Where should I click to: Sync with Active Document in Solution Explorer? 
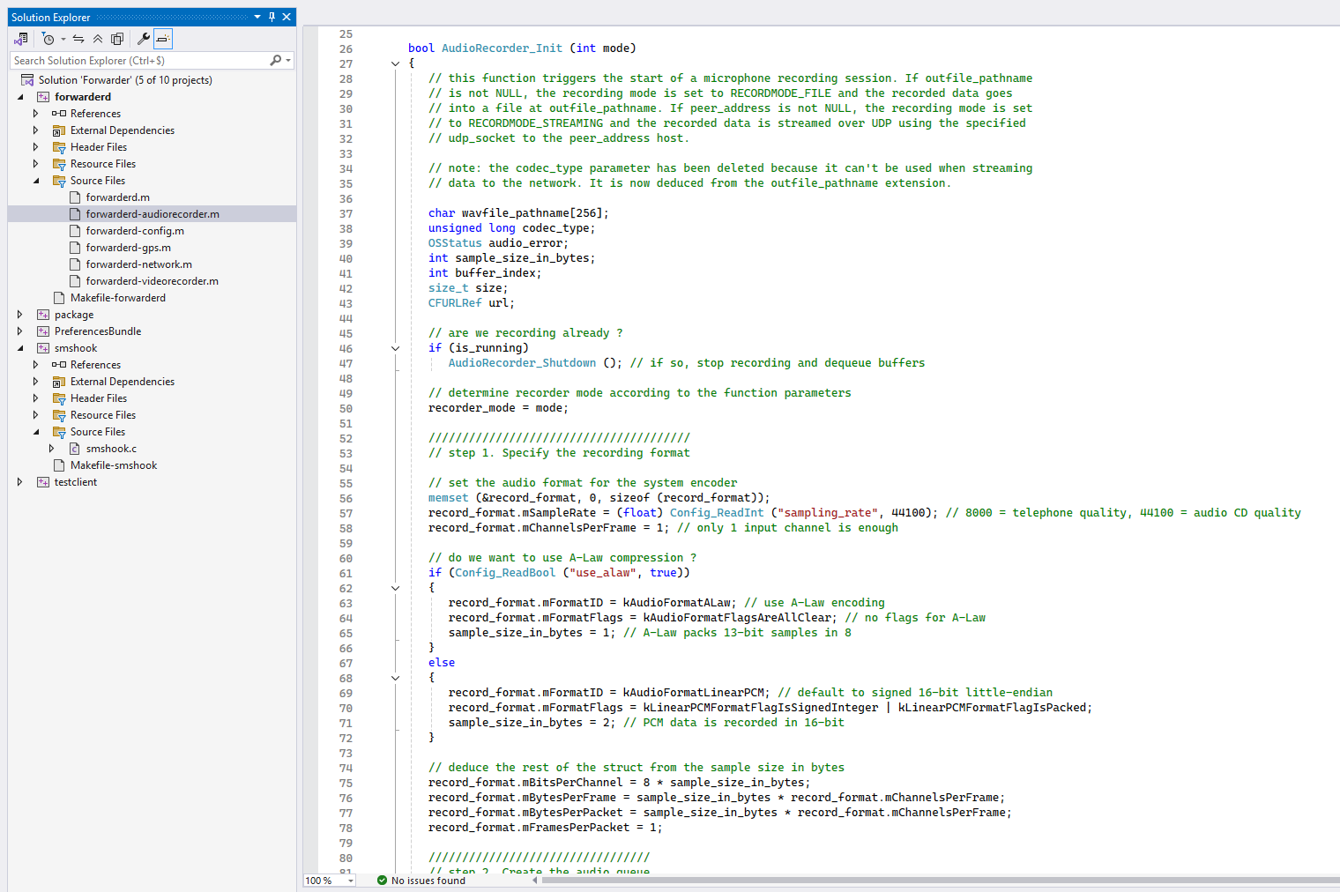click(x=78, y=39)
